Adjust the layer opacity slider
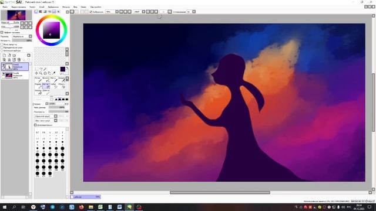The height and width of the screenshot is (211, 376). coord(22,40)
